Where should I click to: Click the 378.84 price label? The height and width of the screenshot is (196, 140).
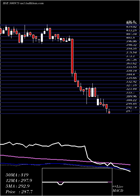coord(132,52)
